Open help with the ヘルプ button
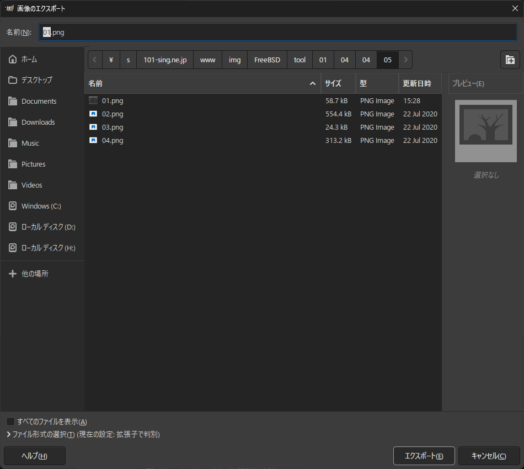 35,456
